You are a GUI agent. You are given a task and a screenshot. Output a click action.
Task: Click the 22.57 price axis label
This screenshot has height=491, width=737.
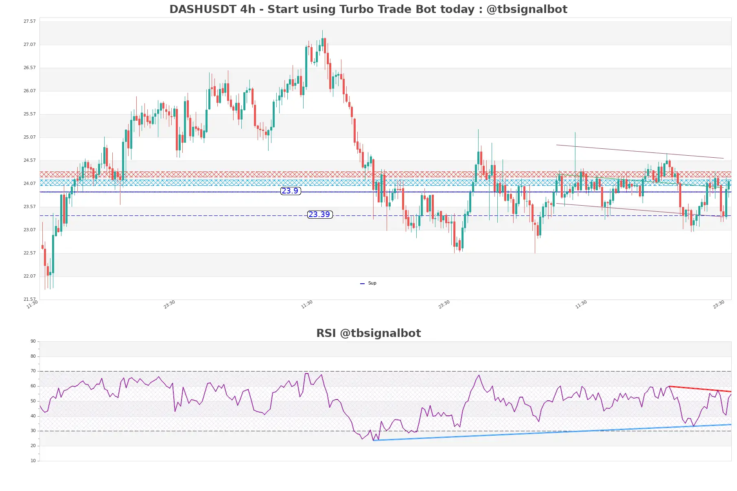point(29,253)
